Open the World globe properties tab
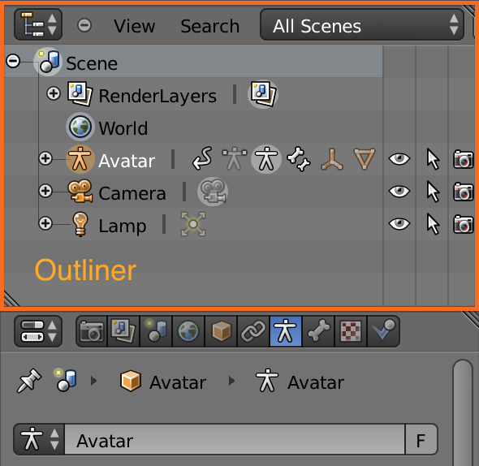 pyautogui.click(x=188, y=331)
